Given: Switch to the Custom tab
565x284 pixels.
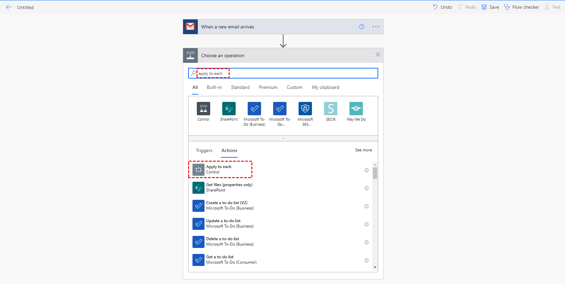Looking at the screenshot, I should coord(295,87).
